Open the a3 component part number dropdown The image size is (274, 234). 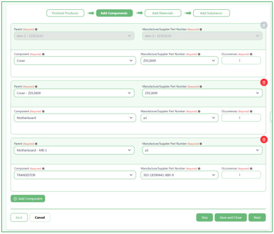[x=179, y=118]
